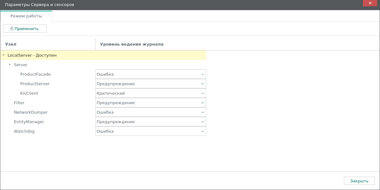This screenshot has height=190, width=380.
Task: Open the Filter log level dropdown
Action: 150,103
